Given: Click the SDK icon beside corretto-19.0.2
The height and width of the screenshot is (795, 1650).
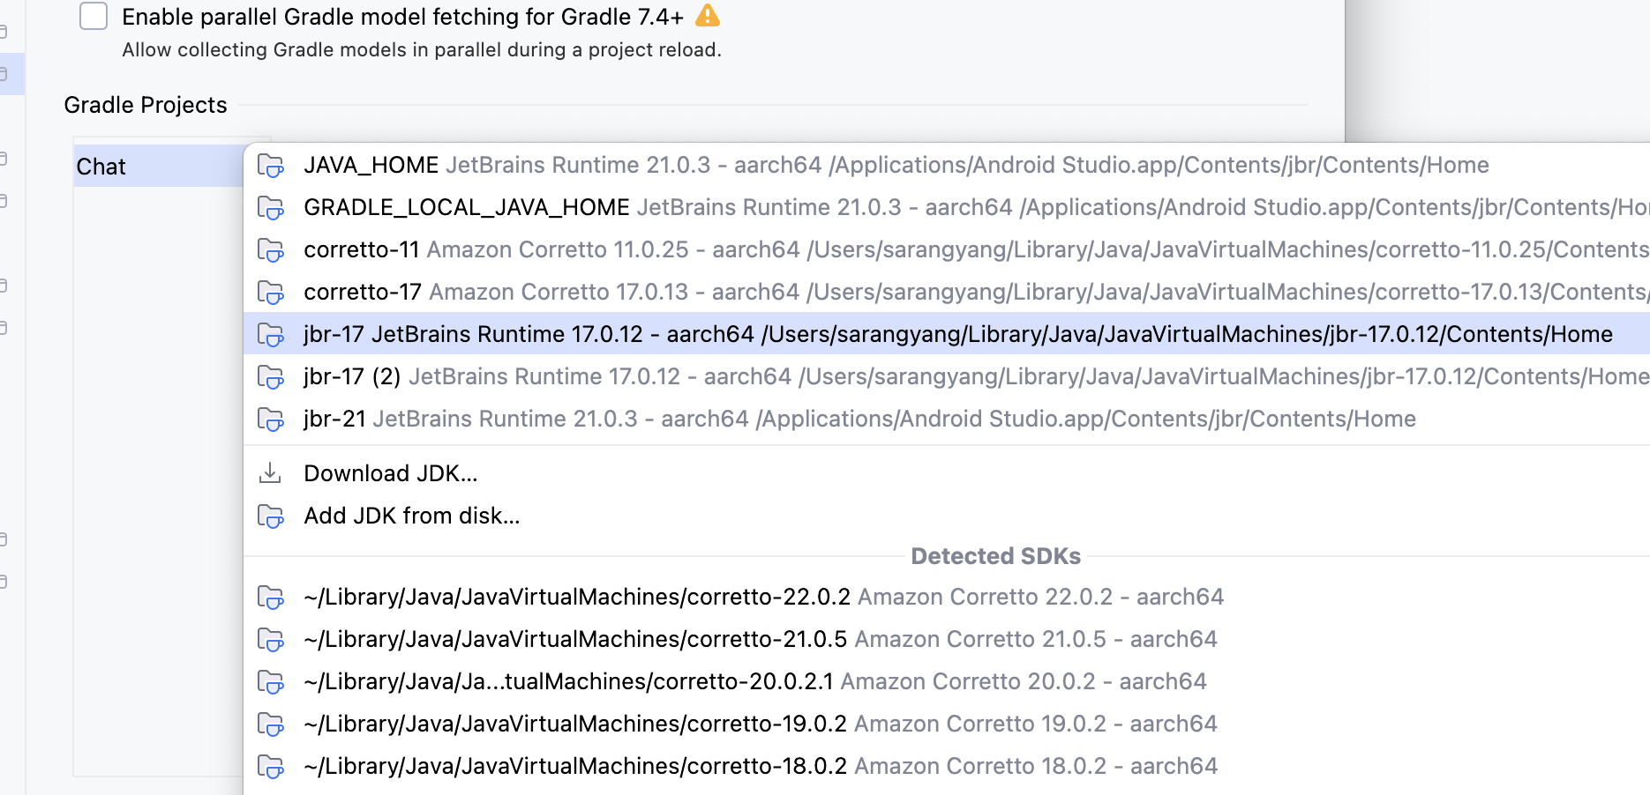Looking at the screenshot, I should (x=270, y=724).
